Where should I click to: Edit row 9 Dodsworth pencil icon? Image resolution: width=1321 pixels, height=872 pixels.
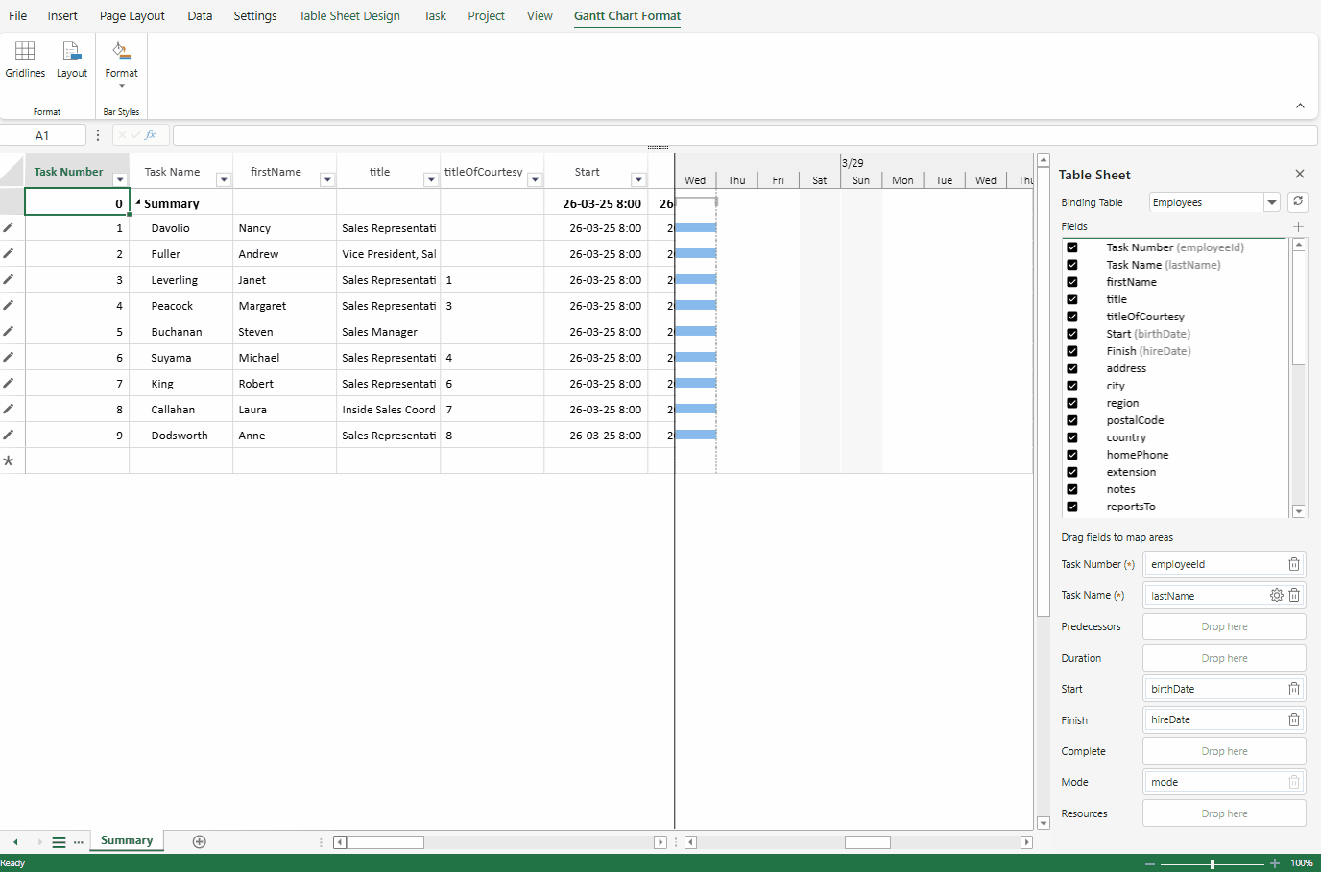pyautogui.click(x=9, y=435)
